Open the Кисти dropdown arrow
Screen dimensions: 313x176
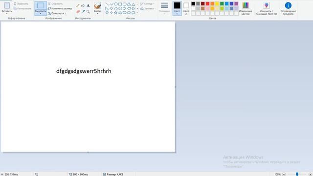click(97, 14)
